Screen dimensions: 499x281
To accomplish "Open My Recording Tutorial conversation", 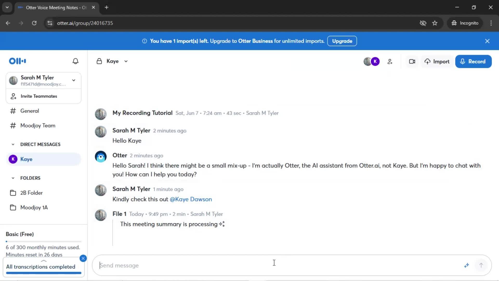I will 142,113.
